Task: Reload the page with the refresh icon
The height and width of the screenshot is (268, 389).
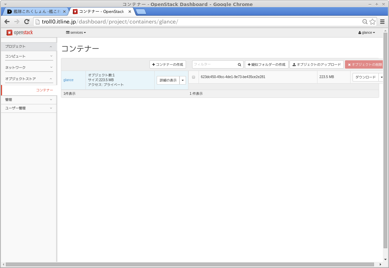Action: click(x=27, y=22)
